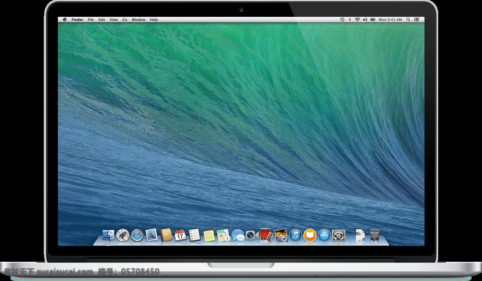Open Messages speech bubble icon
482x281 pixels.
238,235
